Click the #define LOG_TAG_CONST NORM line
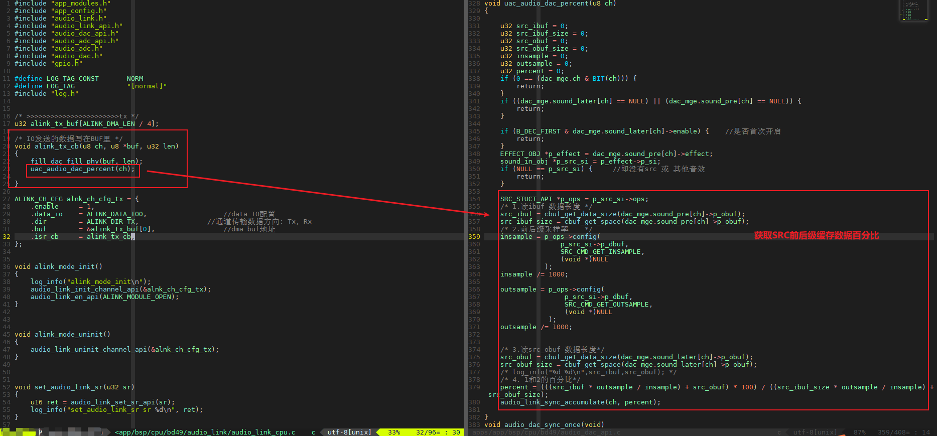The width and height of the screenshot is (937, 436). point(79,78)
